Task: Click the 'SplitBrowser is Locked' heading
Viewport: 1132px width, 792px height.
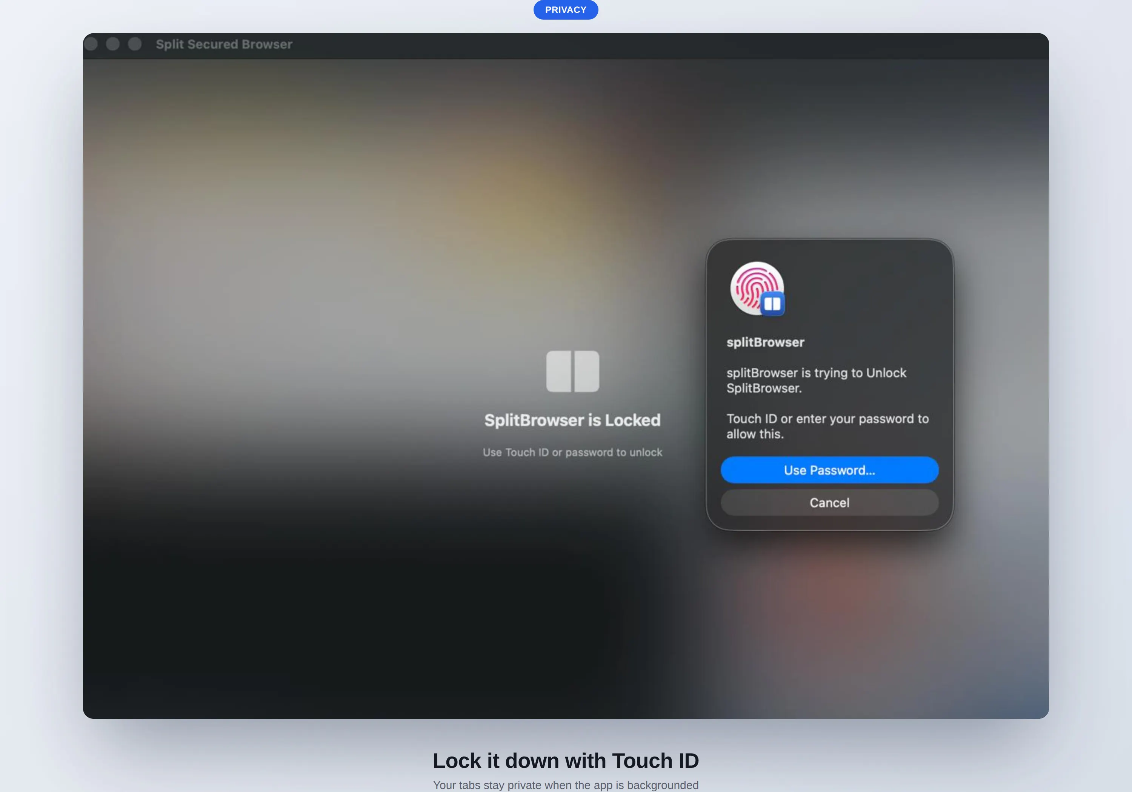Action: pyautogui.click(x=572, y=420)
